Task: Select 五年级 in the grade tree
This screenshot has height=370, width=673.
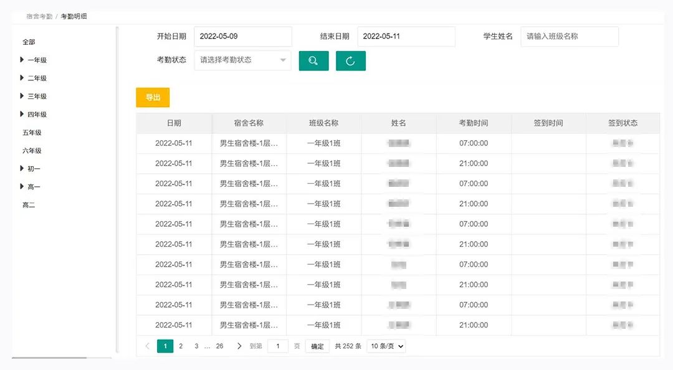Action: pos(32,133)
